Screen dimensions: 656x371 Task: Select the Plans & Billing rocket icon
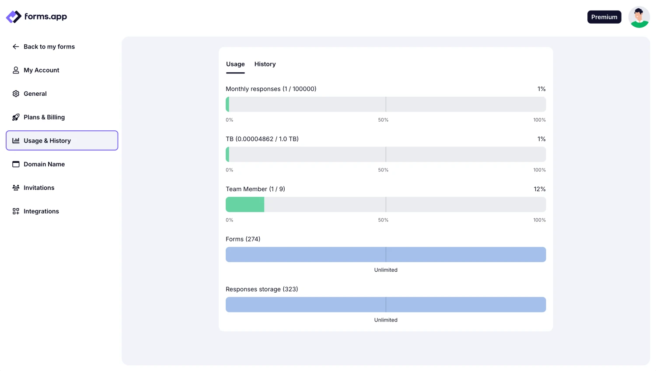pos(16,117)
